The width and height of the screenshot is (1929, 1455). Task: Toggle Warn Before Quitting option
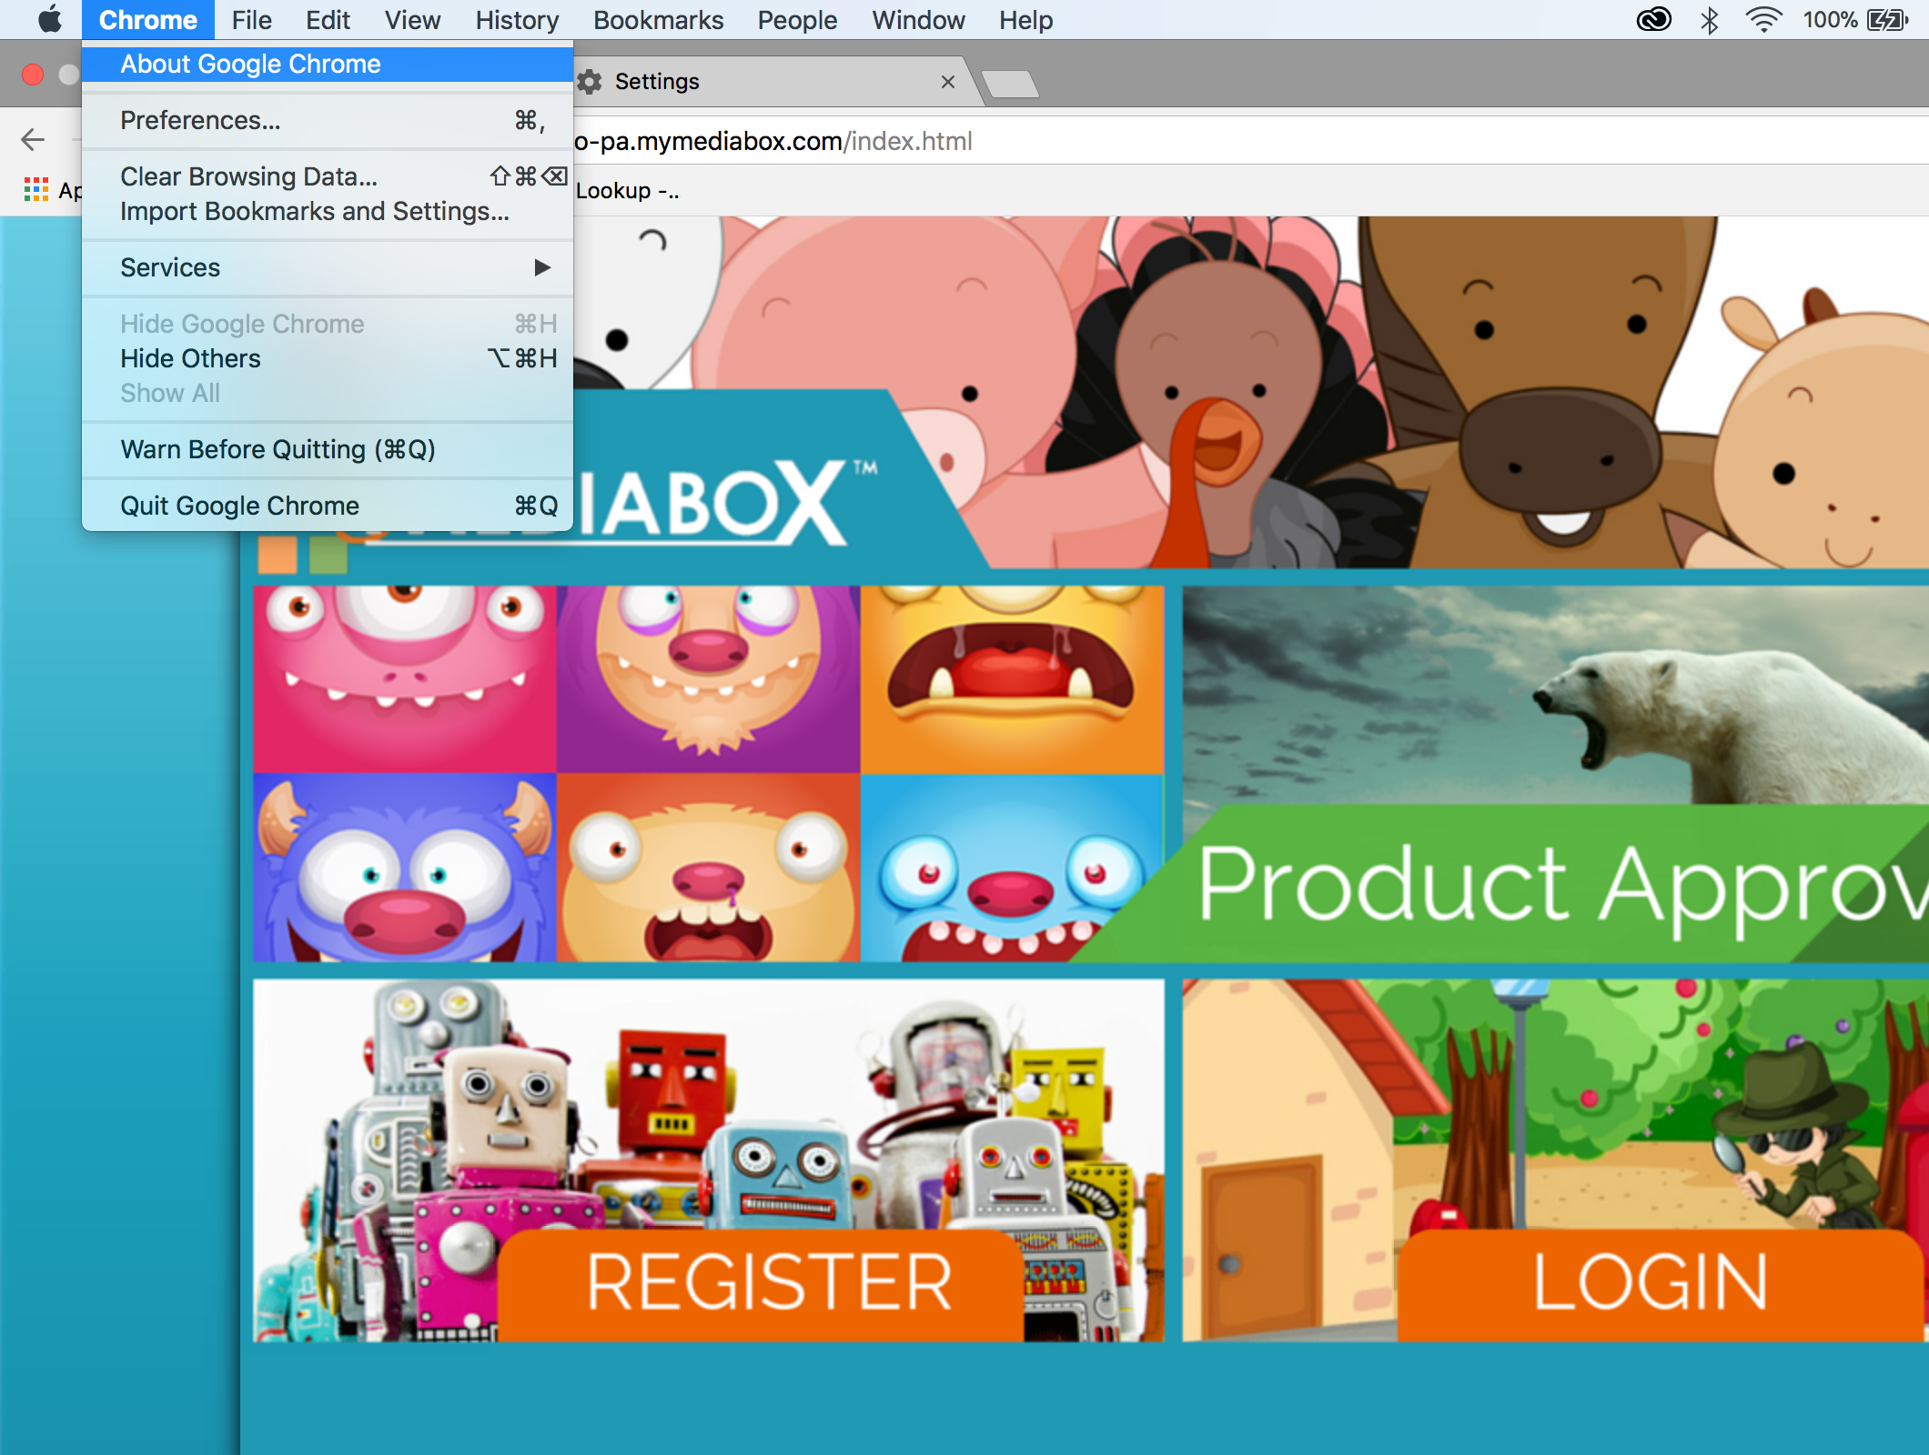(278, 449)
